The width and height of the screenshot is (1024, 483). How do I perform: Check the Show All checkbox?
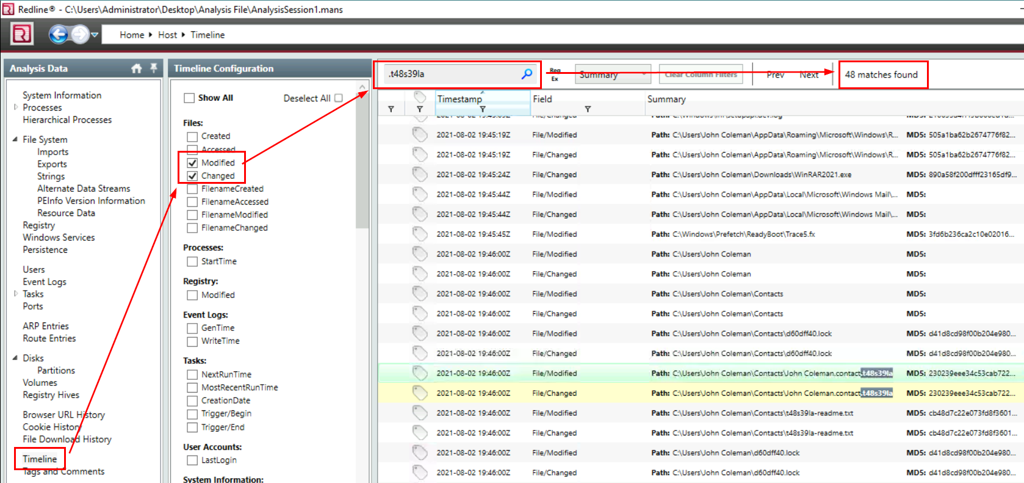pyautogui.click(x=189, y=98)
